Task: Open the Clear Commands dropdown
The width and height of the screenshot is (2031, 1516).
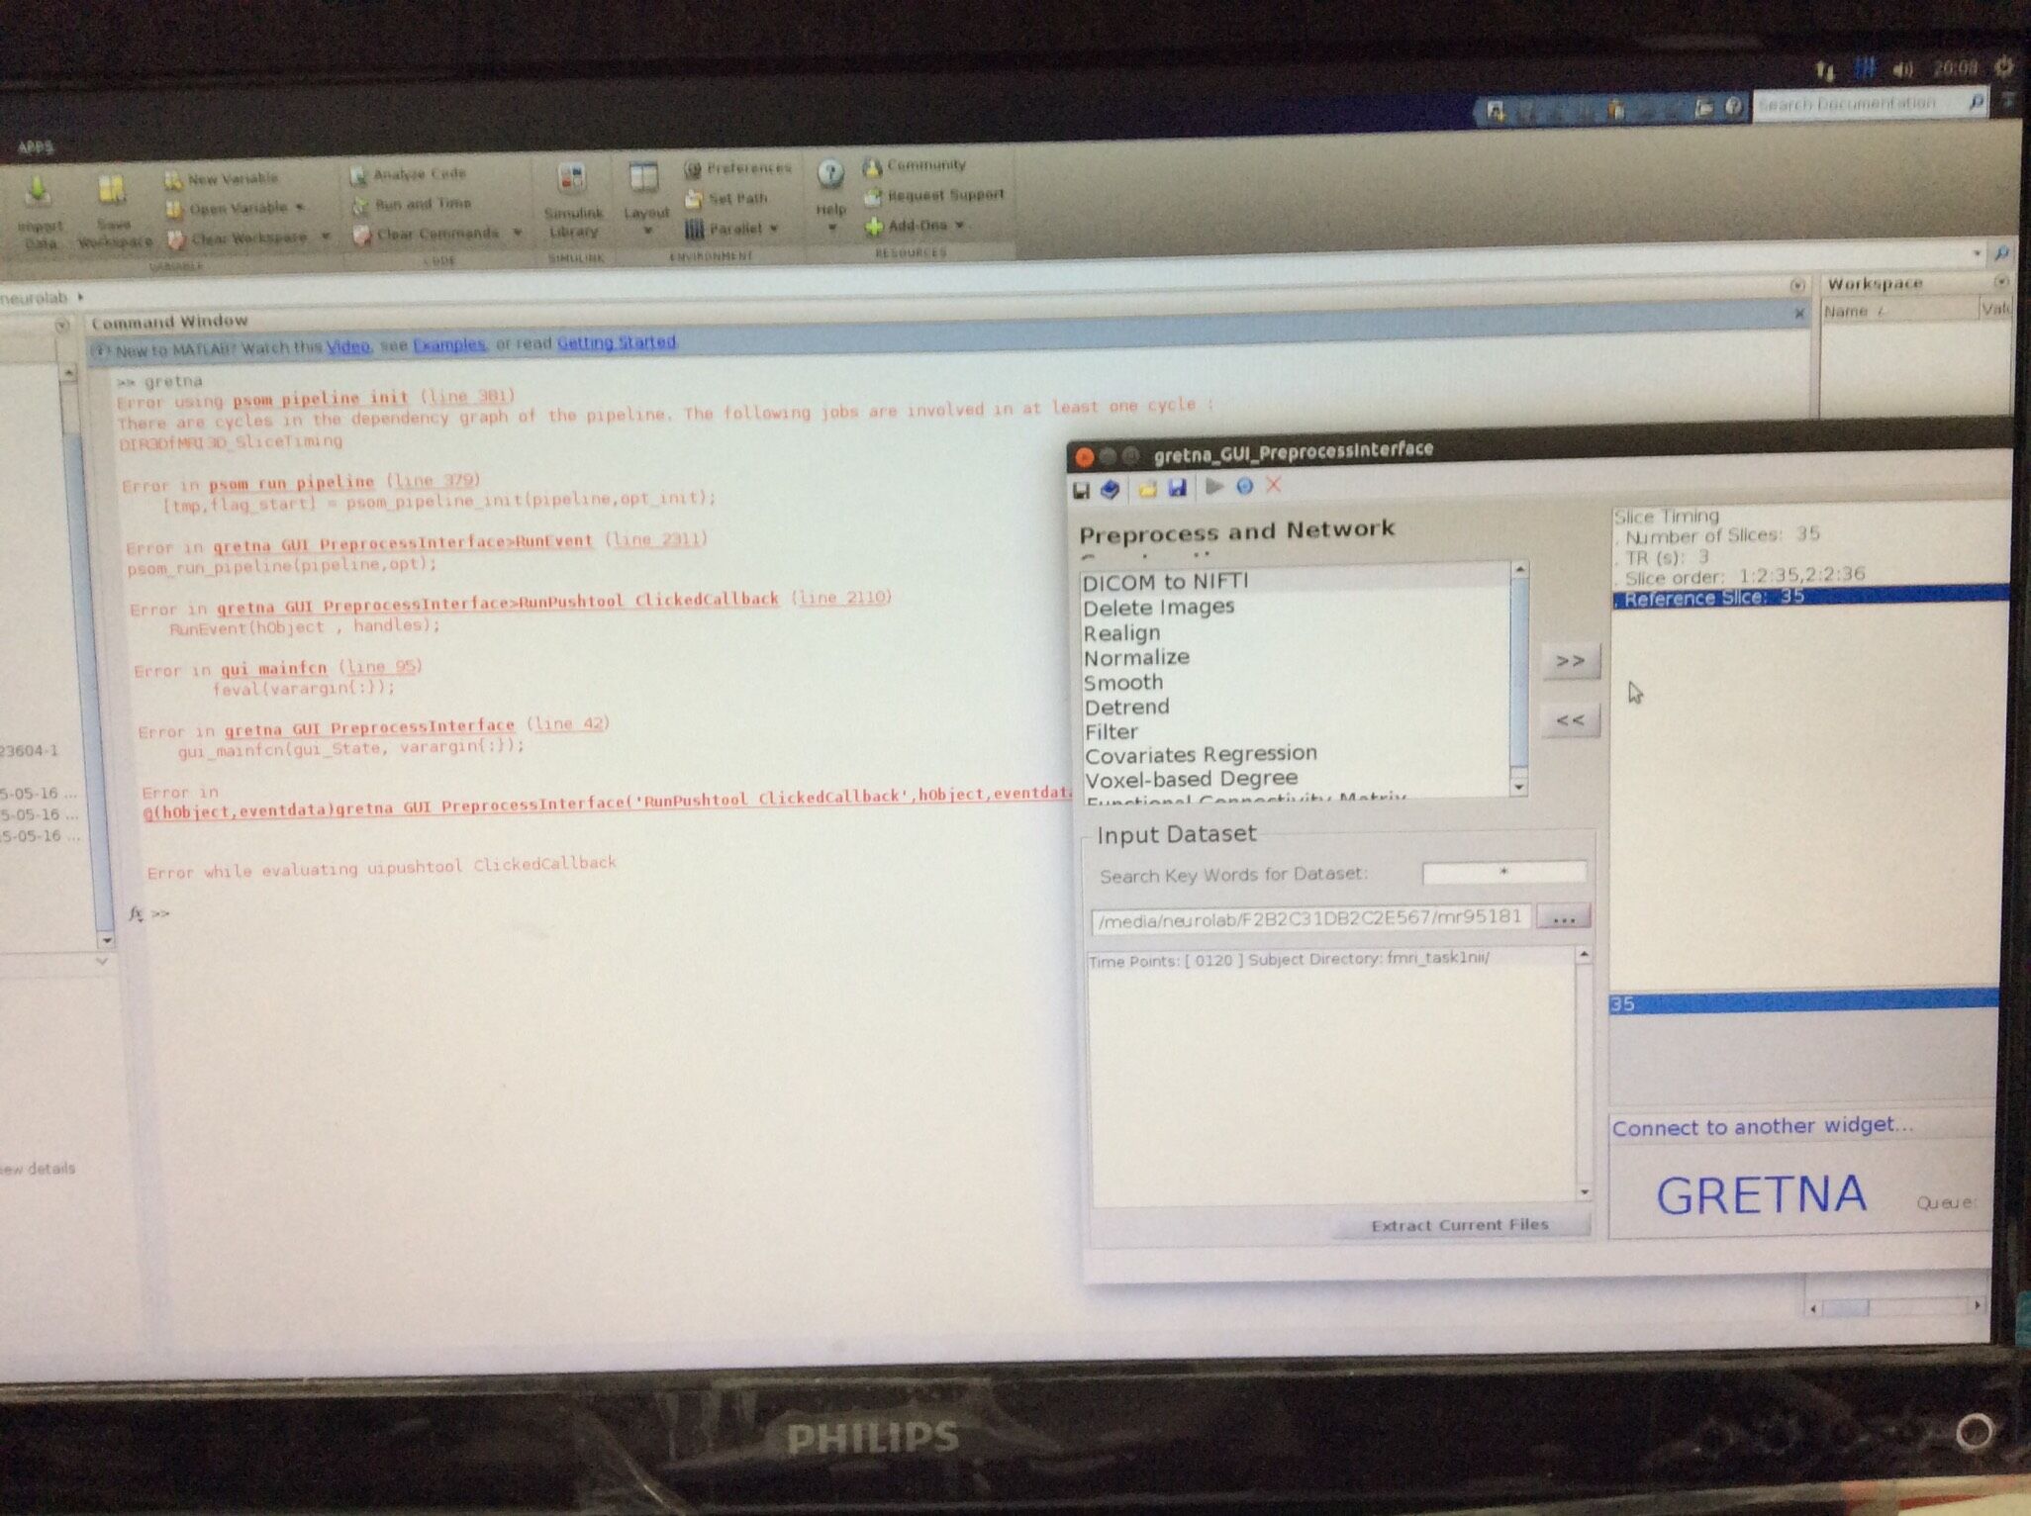Action: tap(517, 234)
